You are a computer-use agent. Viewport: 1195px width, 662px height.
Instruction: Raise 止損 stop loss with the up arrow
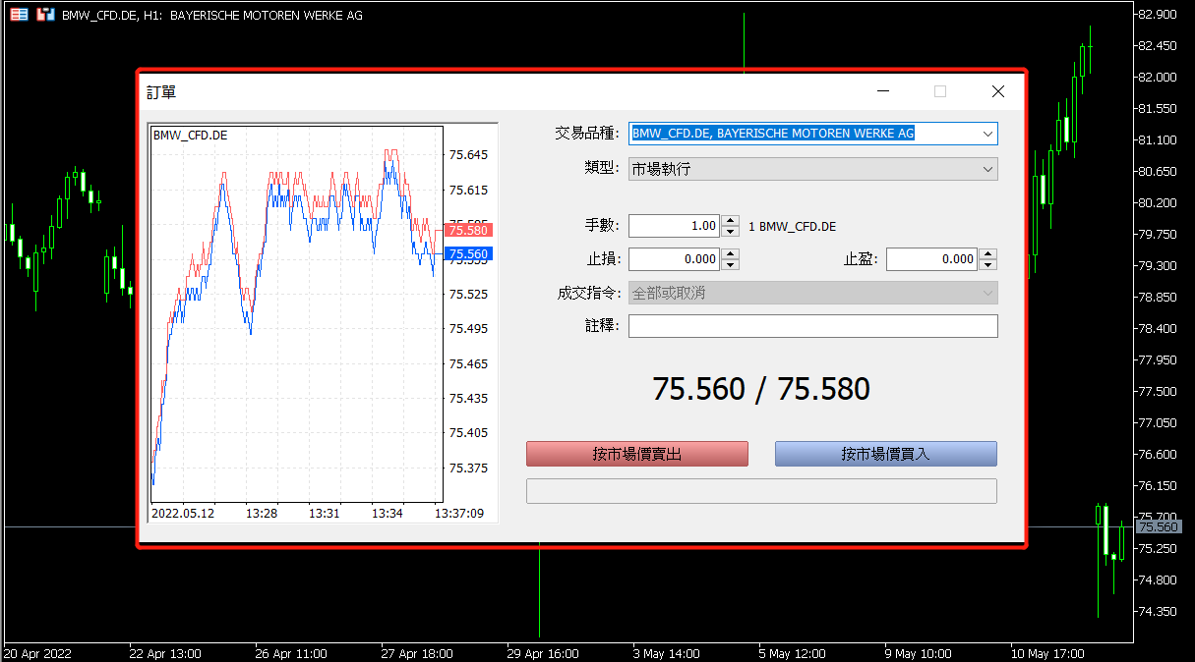(730, 254)
